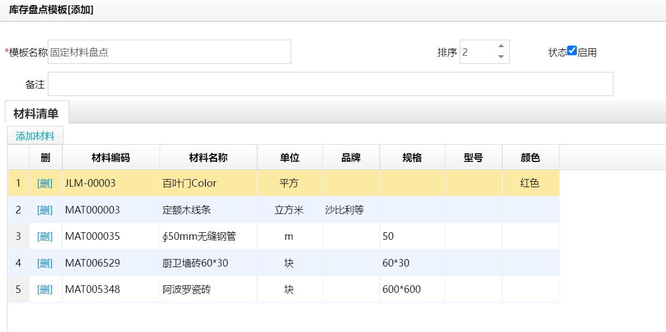Select the 红色 color cell in row 1

tap(530, 183)
